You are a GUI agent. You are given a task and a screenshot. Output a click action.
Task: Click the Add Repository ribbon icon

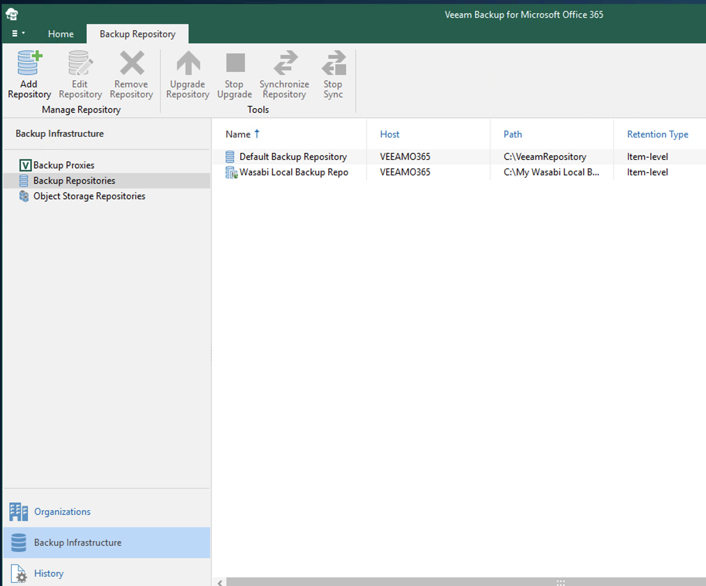[29, 63]
